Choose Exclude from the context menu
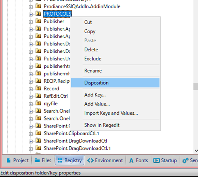This screenshot has height=177, width=198. pyautogui.click(x=93, y=59)
